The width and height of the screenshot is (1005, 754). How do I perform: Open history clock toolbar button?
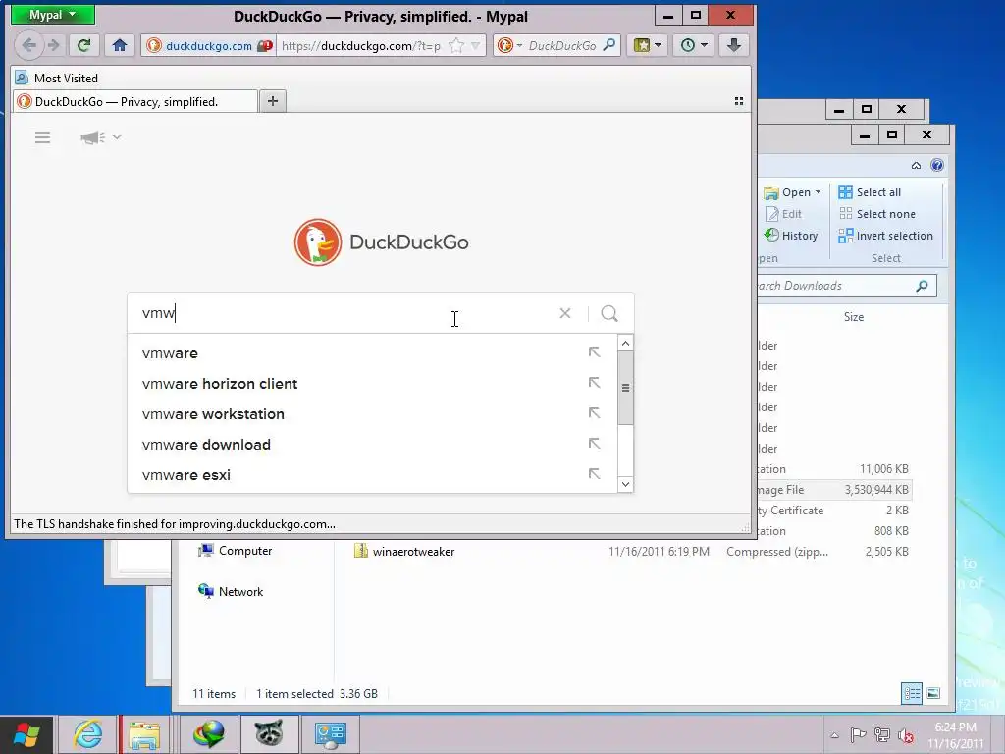pyautogui.click(x=694, y=45)
